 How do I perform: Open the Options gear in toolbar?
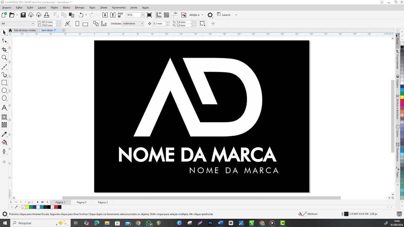coord(210,15)
